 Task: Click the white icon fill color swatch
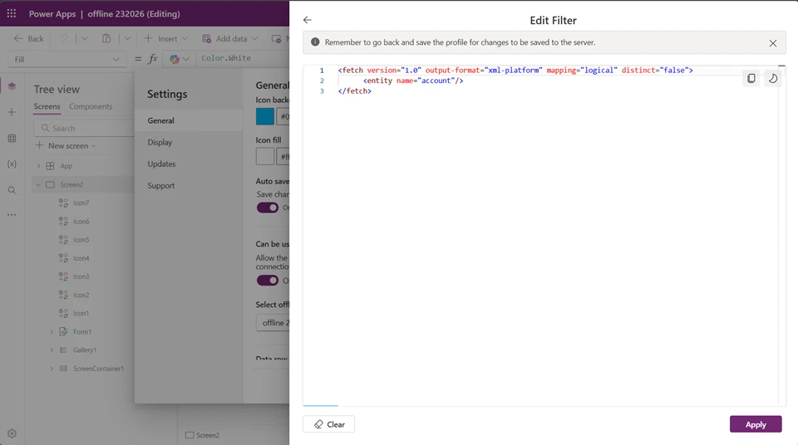coord(264,156)
